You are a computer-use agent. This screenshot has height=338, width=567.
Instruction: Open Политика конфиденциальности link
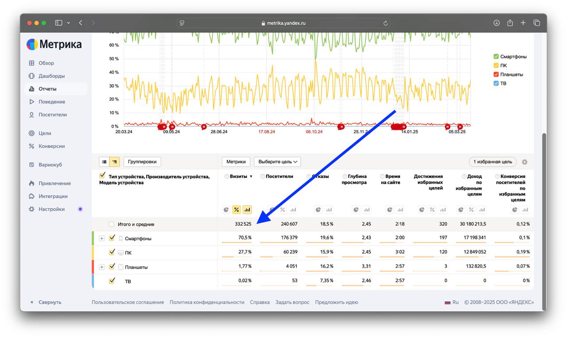tap(207, 302)
